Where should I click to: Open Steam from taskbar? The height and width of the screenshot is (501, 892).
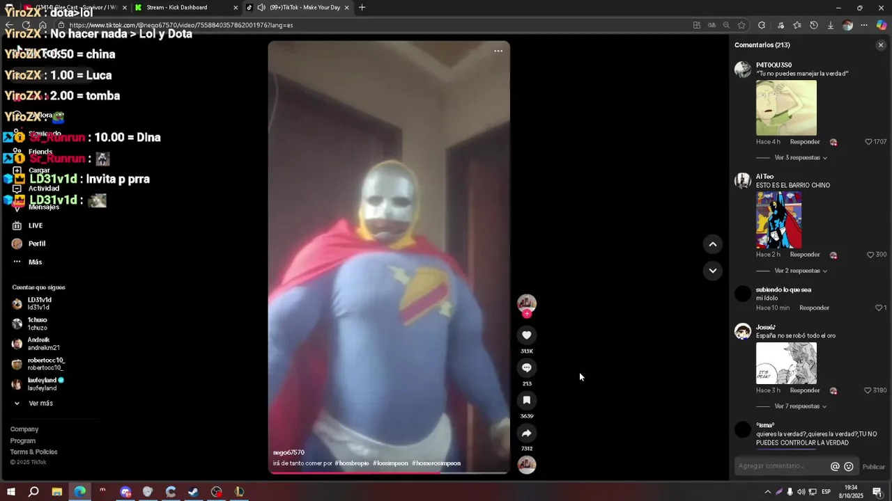coord(194,492)
